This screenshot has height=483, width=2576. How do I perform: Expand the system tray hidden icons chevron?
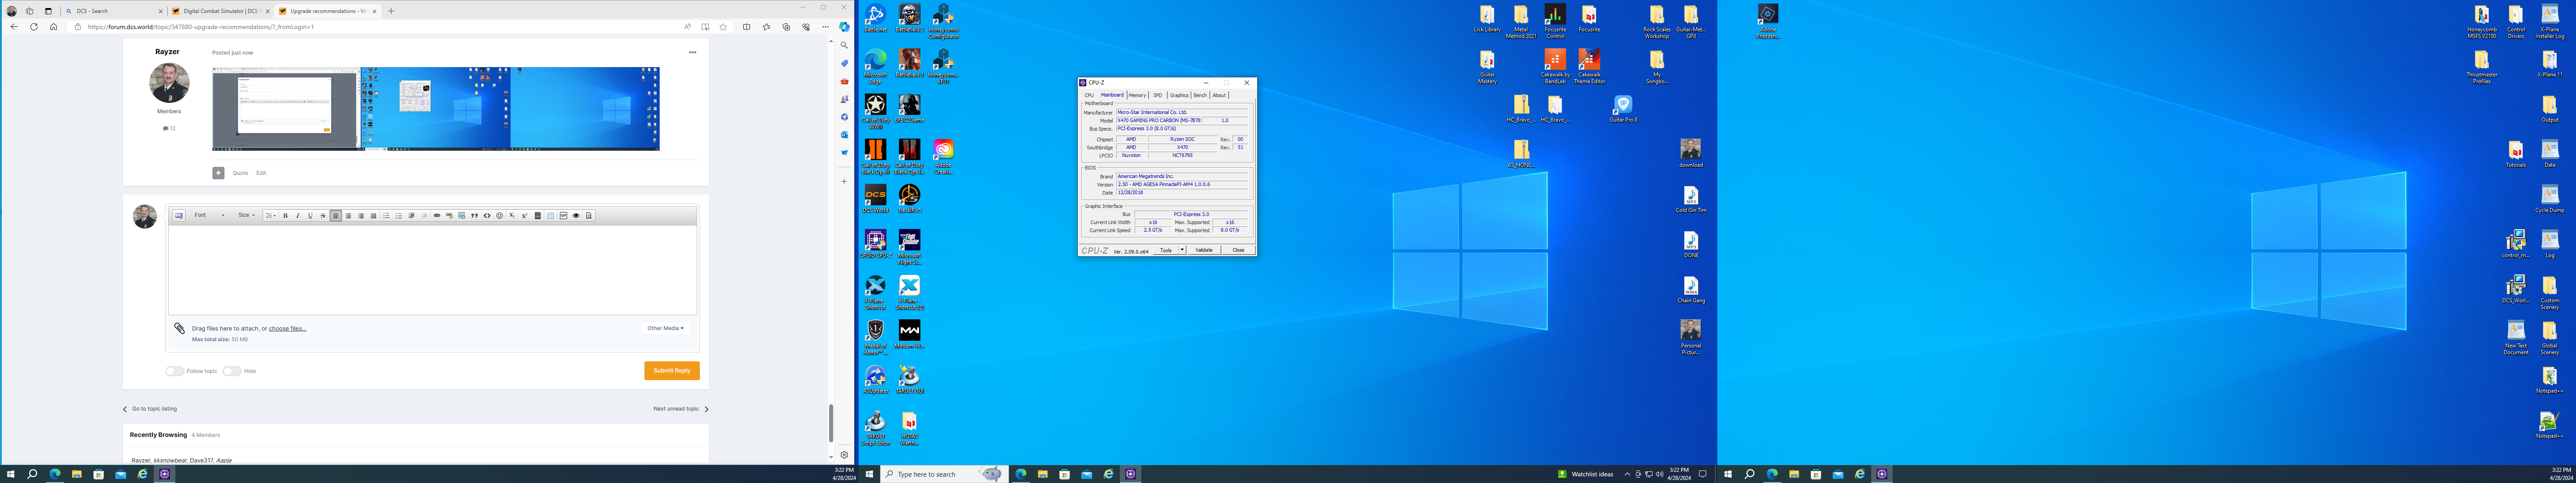[1627, 474]
